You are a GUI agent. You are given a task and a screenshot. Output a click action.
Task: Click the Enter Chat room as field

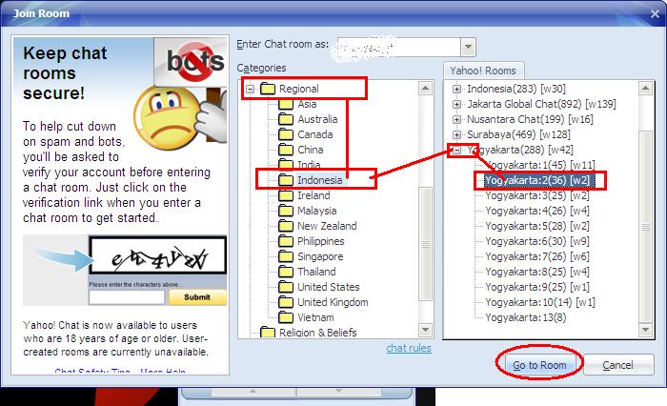[398, 47]
